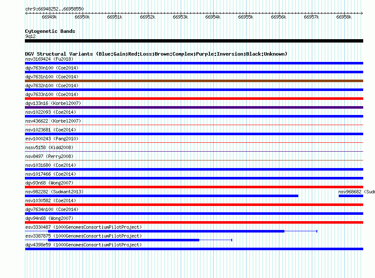Select the nsv8497 (Perry2008) label

point(49,156)
